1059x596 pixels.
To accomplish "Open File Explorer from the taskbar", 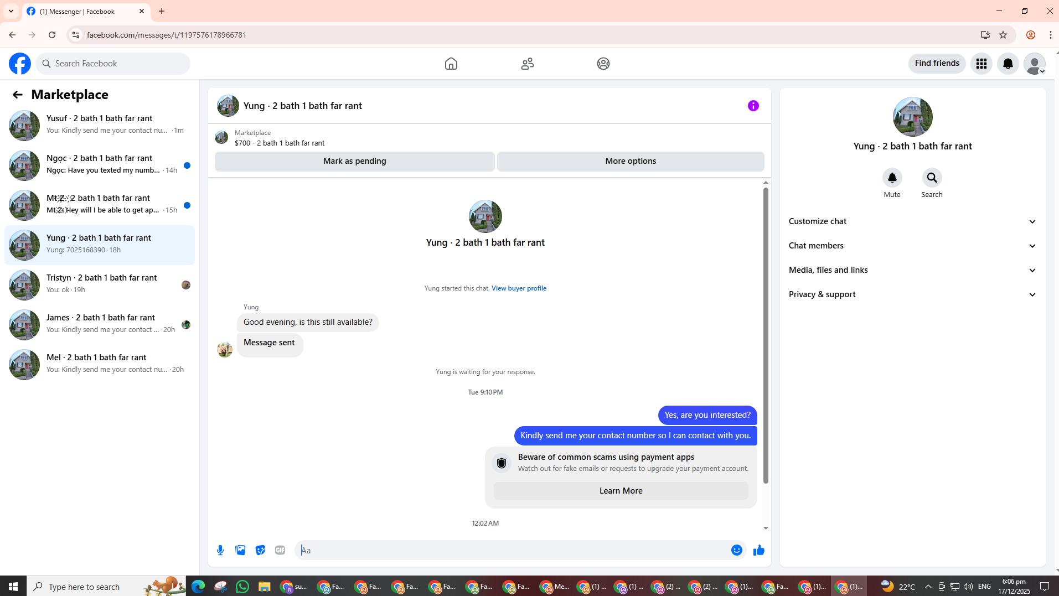I will 264,587.
